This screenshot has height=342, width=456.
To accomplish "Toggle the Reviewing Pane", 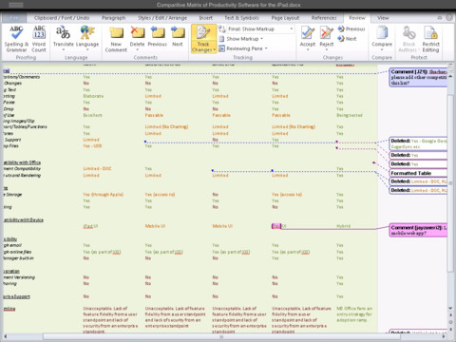I will pos(243,48).
